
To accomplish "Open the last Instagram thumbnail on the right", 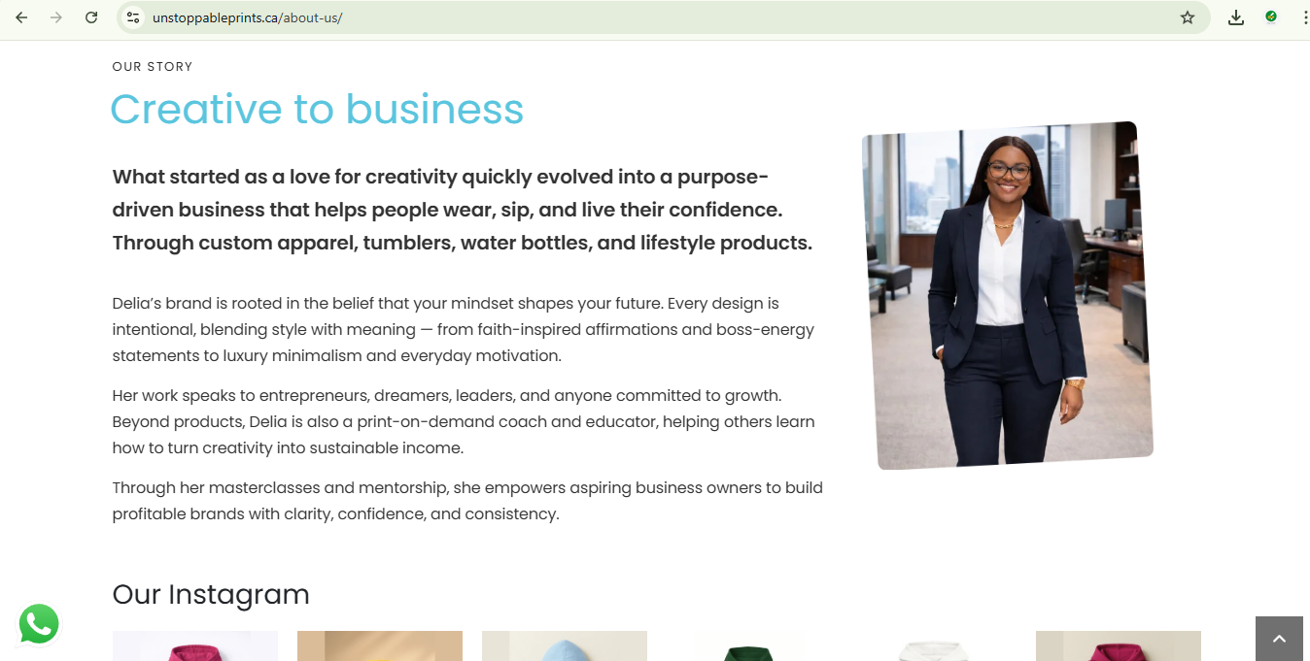I will (x=1119, y=646).
